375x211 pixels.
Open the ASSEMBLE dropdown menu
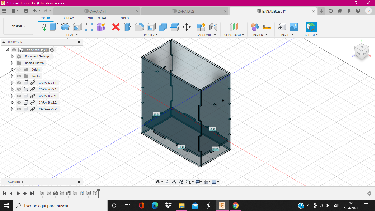tap(207, 35)
